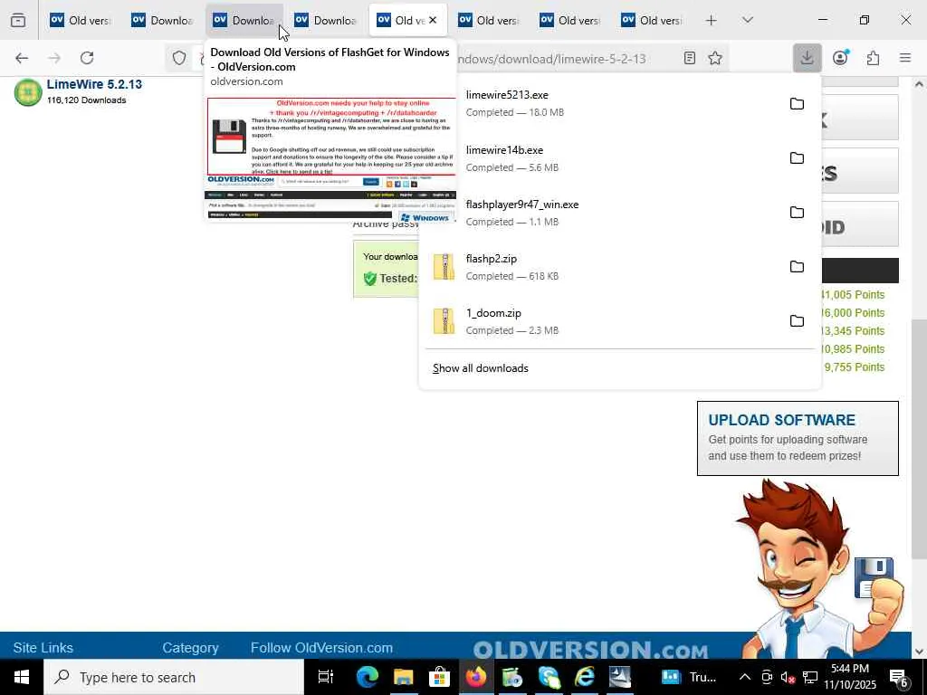Click Task View button in taskbar
Screen dimensions: 927x695
(x=326, y=677)
